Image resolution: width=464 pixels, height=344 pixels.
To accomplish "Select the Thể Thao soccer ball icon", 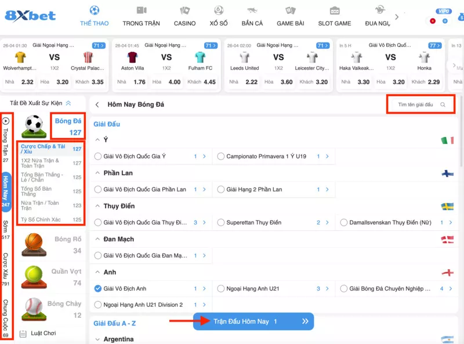I will tap(95, 10).
